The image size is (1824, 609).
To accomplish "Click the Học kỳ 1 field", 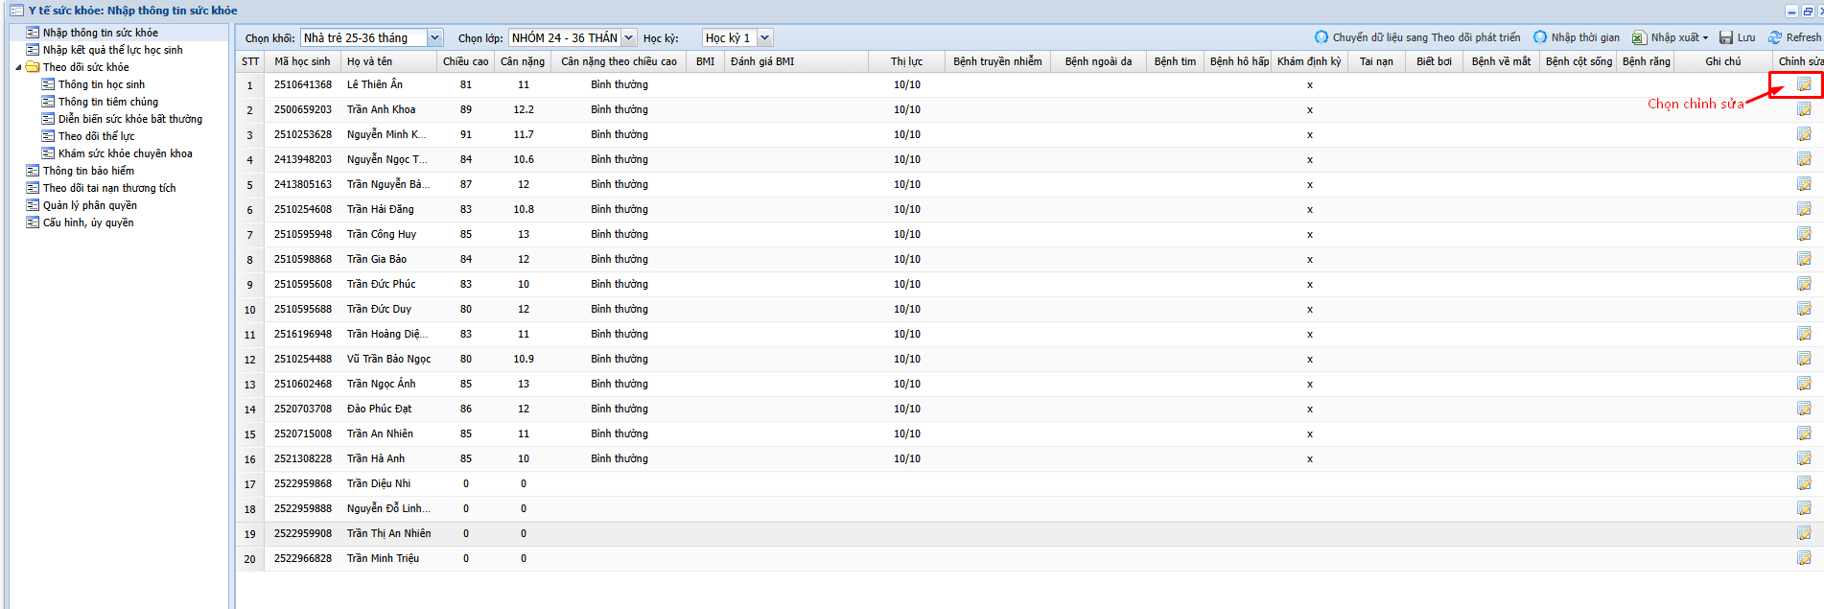I will tap(730, 37).
